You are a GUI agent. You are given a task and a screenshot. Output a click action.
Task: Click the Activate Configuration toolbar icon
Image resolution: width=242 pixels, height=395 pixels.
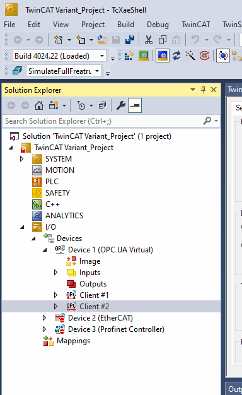129,56
